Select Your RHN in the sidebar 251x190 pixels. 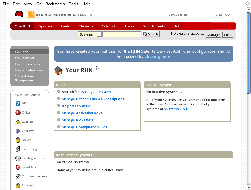30,51
